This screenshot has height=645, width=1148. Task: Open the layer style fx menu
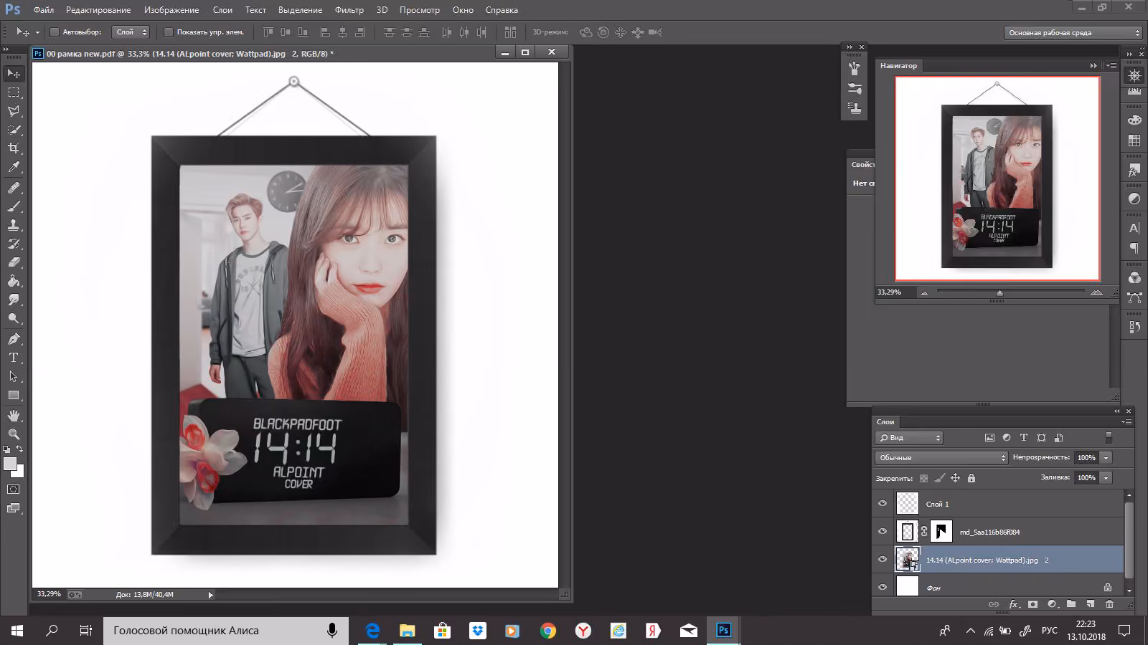1014,604
